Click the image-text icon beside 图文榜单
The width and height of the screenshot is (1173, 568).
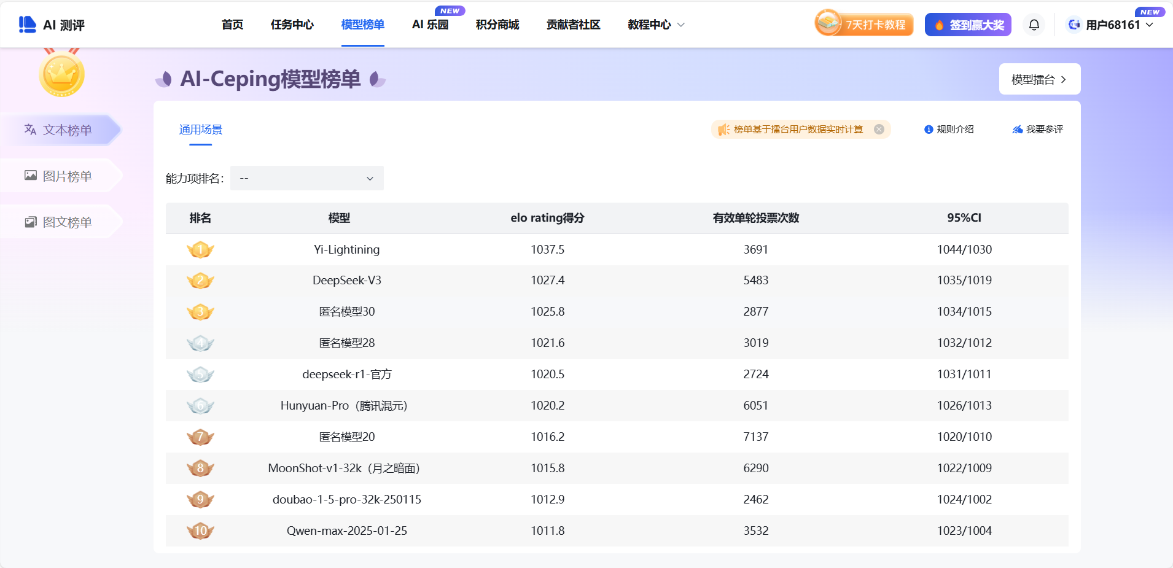pyautogui.click(x=31, y=222)
